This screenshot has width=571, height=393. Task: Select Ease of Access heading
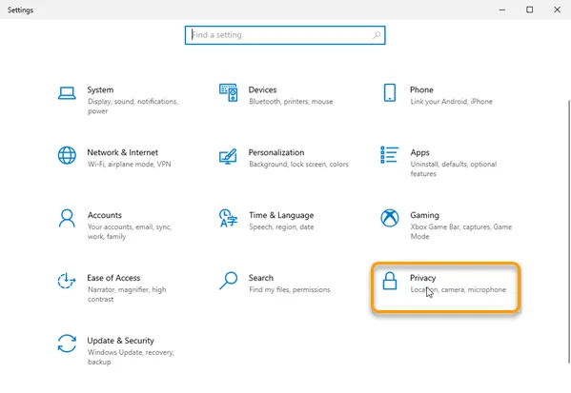tap(113, 278)
